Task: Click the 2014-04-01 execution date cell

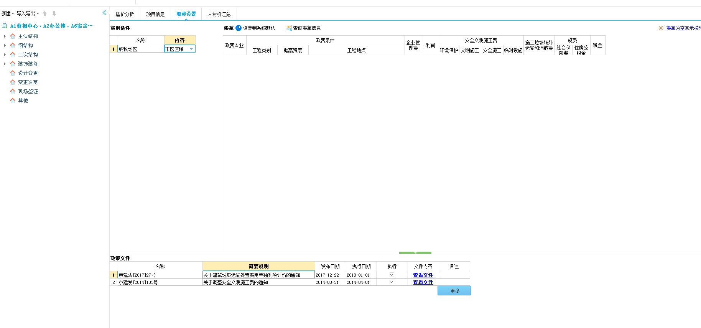Action: pos(362,282)
